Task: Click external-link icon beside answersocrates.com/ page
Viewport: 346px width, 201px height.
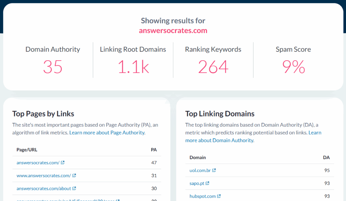Action: click(63, 163)
